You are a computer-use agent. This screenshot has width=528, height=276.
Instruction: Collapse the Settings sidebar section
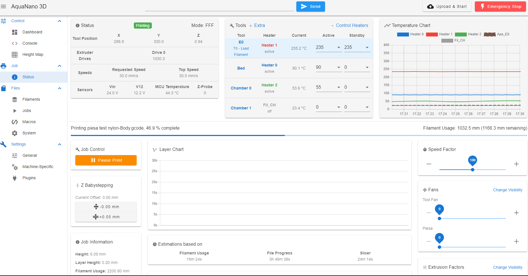coord(60,144)
